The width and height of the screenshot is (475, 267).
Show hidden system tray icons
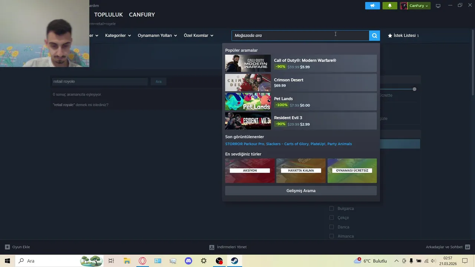[x=396, y=261]
